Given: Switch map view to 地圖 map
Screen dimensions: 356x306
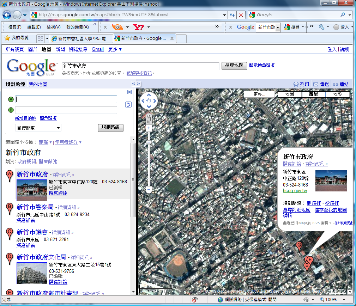Looking at the screenshot, I should [x=289, y=94].
